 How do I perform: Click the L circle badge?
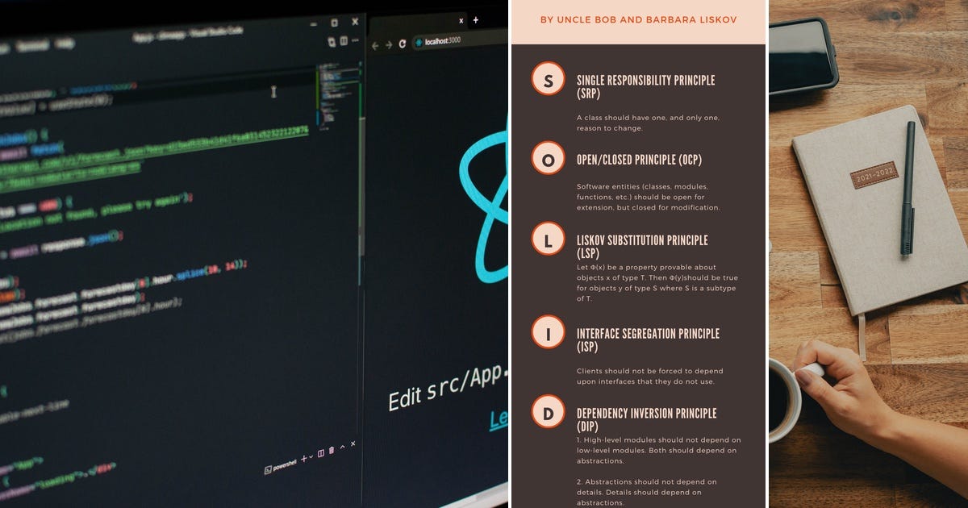(x=549, y=239)
